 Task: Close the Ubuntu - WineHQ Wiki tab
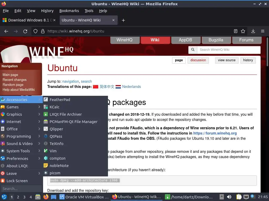[x=113, y=20]
